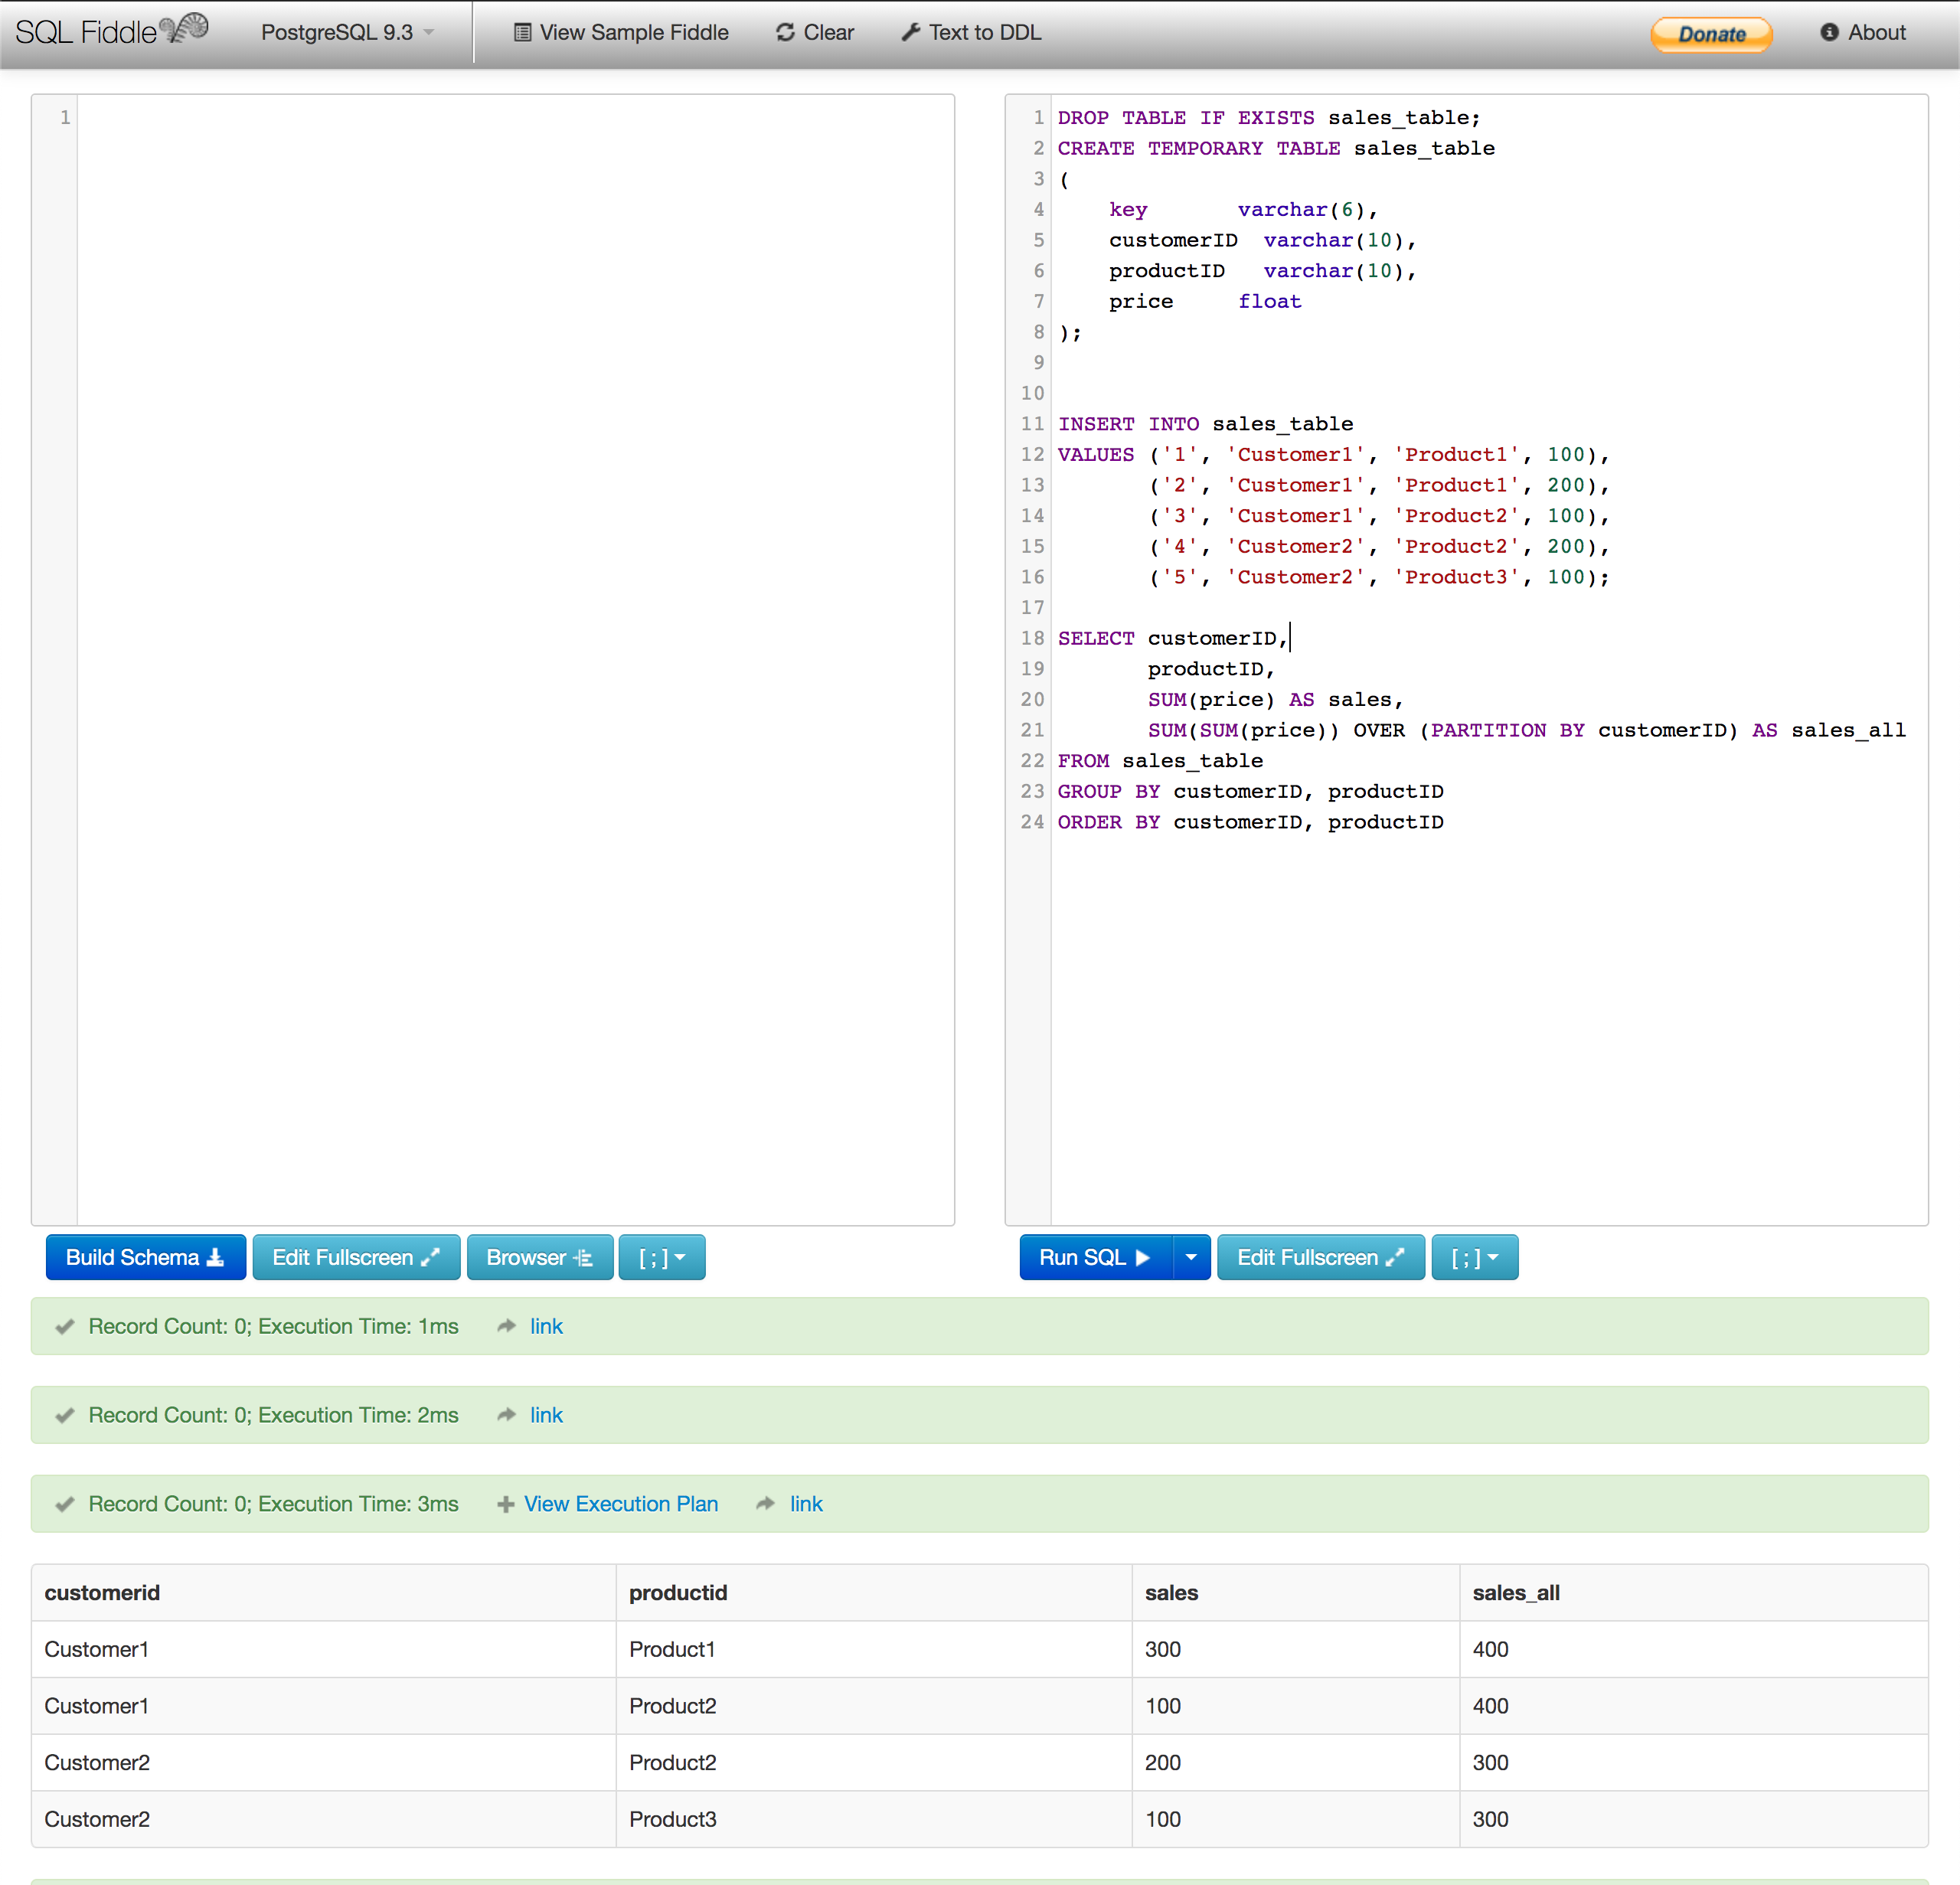Click link in first result bar
Viewport: 1960px width, 1885px height.
[546, 1326]
